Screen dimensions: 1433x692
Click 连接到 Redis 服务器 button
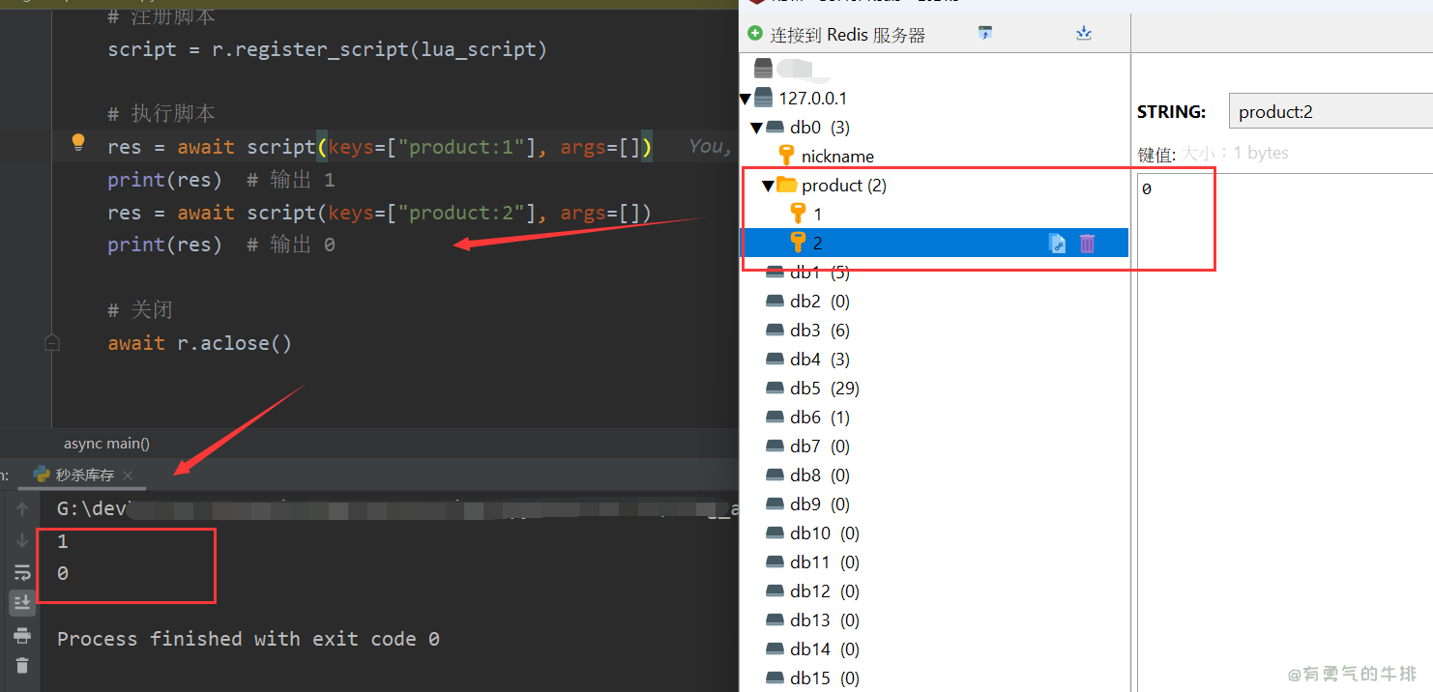(x=836, y=35)
